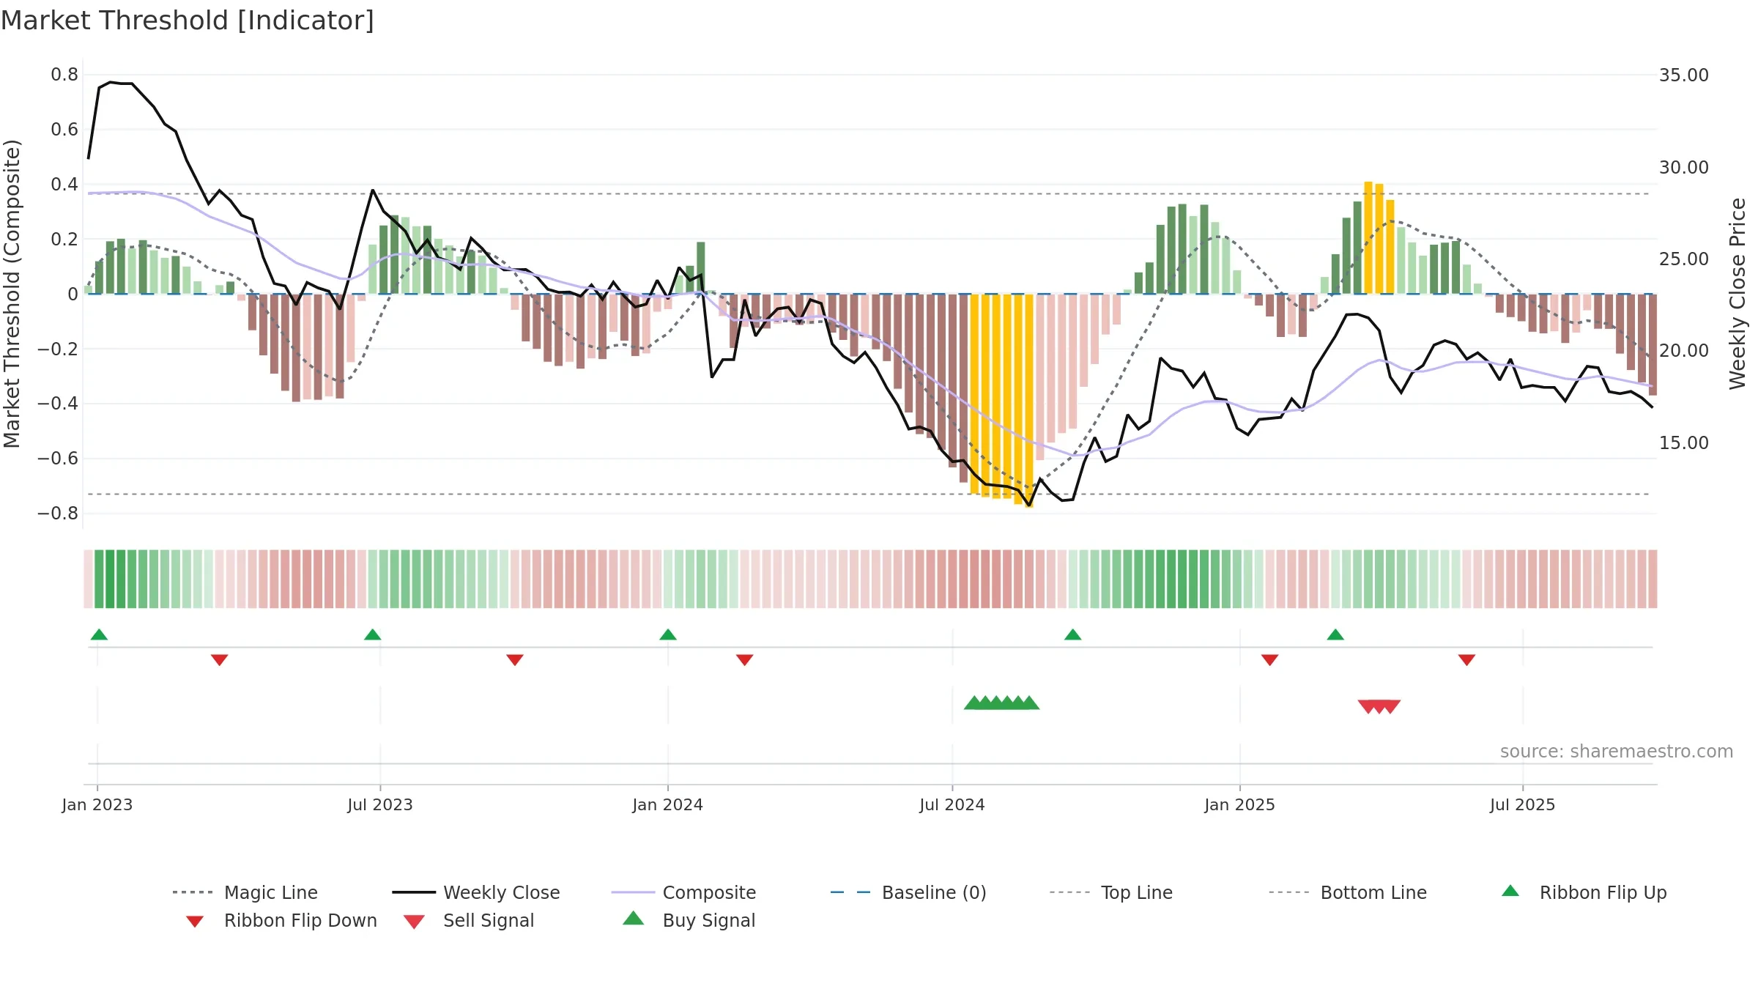This screenshot has height=989, width=1758.
Task: Toggle the Magic Line legend entry
Action: pos(245,892)
